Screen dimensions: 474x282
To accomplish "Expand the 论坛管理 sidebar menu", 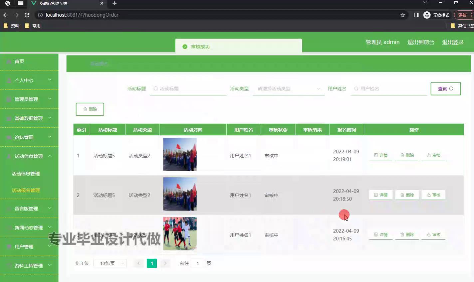I will pyautogui.click(x=29, y=137).
